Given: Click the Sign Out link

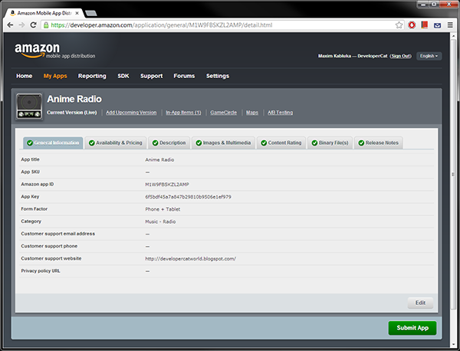Looking at the screenshot, I should click(x=400, y=56).
